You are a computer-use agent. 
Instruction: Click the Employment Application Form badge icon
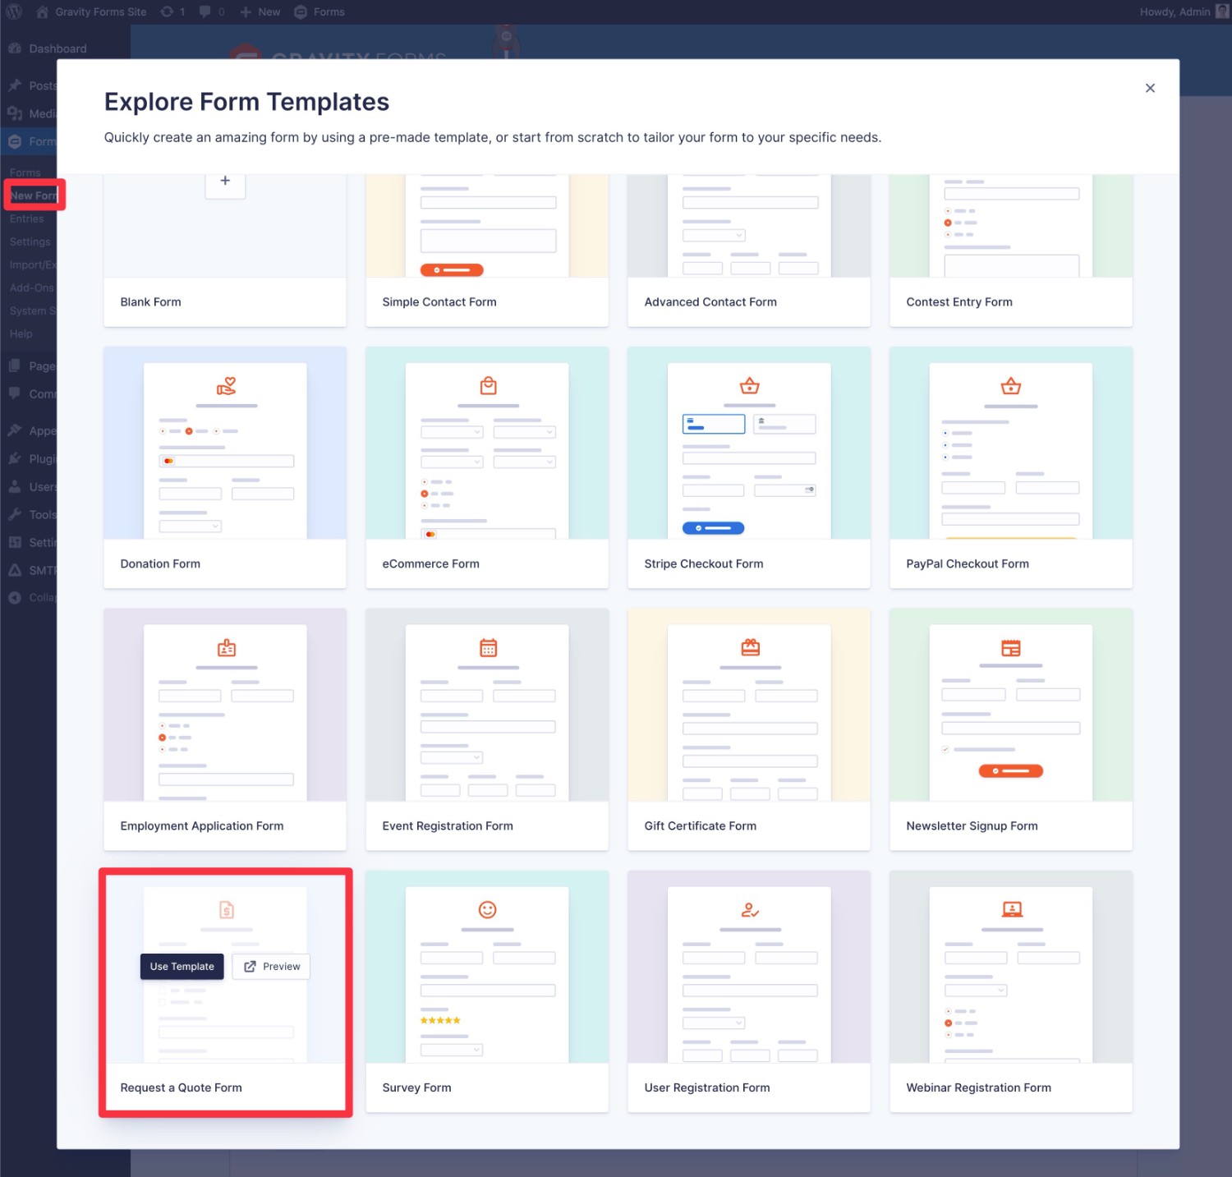(x=227, y=647)
